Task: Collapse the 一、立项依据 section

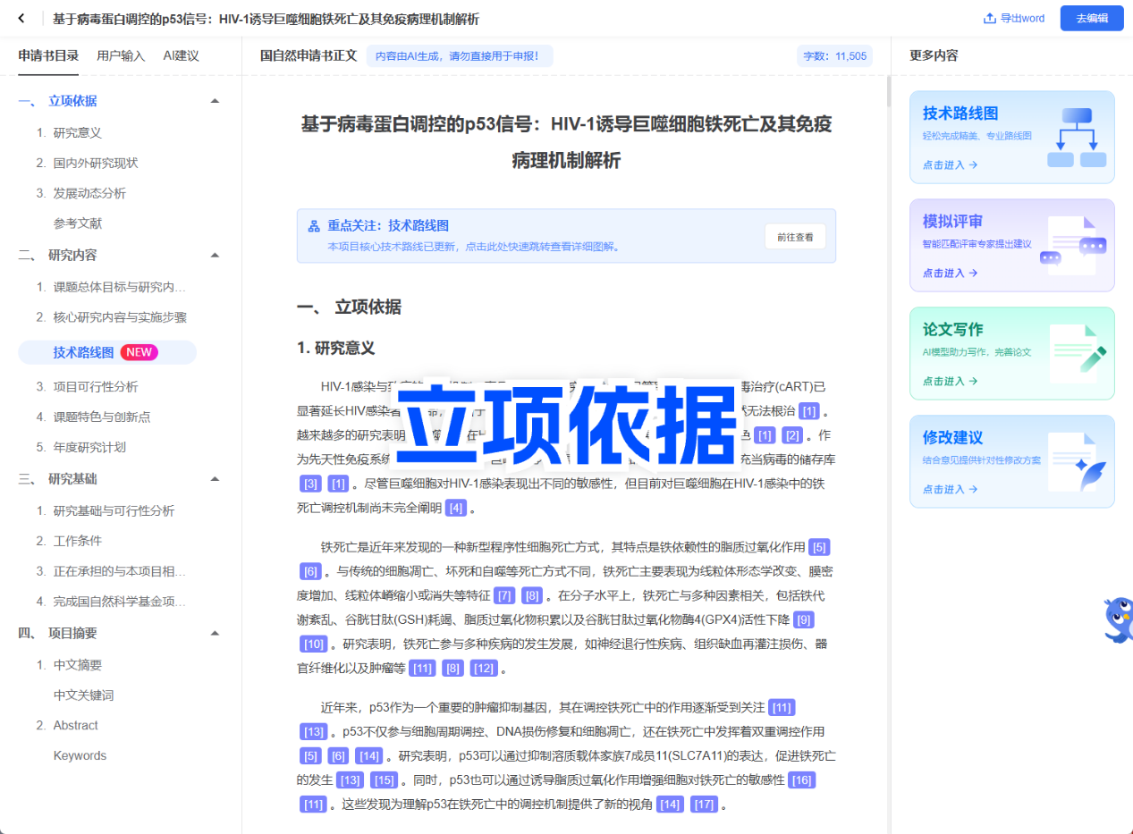Action: point(215,101)
